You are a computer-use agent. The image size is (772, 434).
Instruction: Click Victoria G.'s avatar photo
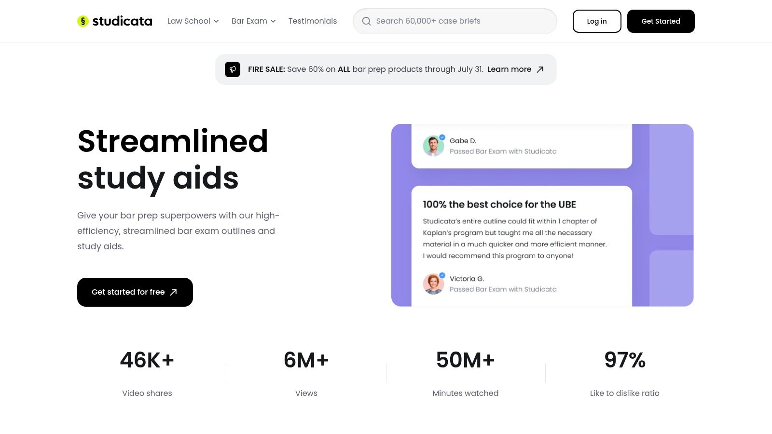433,284
